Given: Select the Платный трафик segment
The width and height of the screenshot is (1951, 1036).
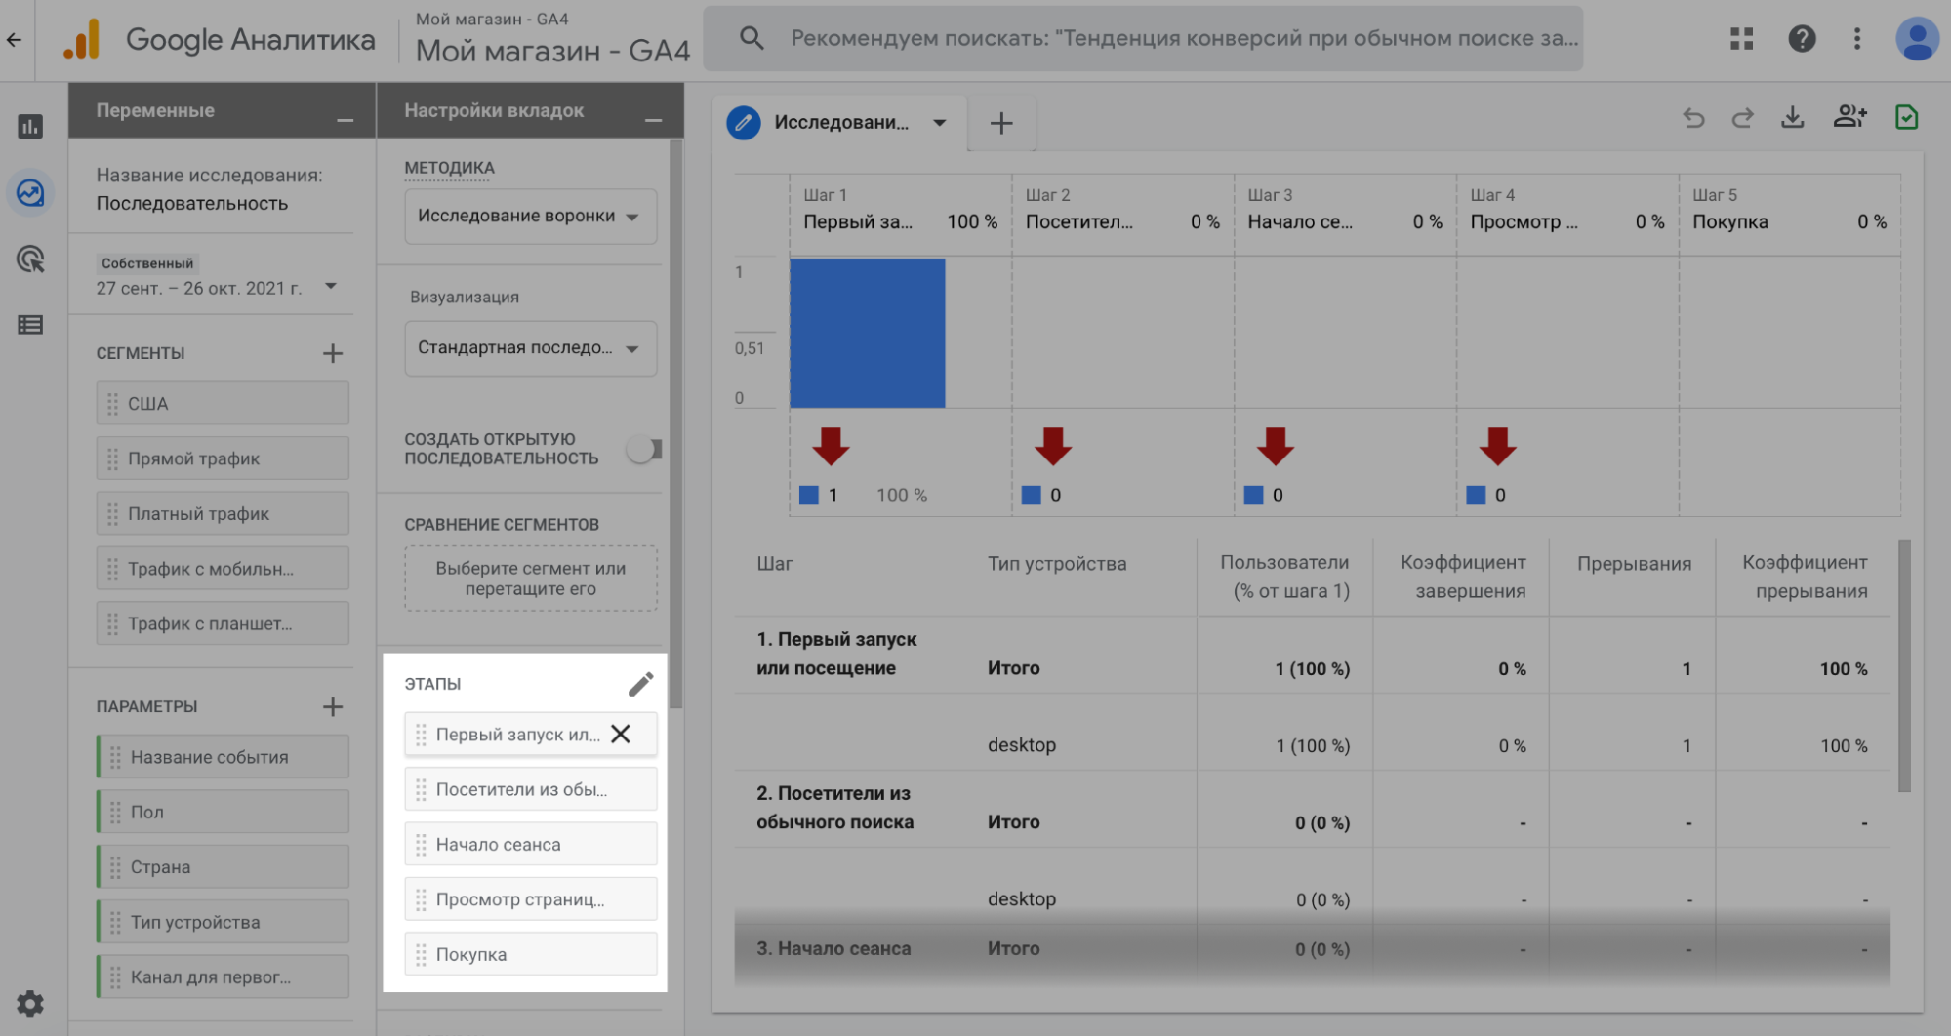Looking at the screenshot, I should [x=223, y=513].
